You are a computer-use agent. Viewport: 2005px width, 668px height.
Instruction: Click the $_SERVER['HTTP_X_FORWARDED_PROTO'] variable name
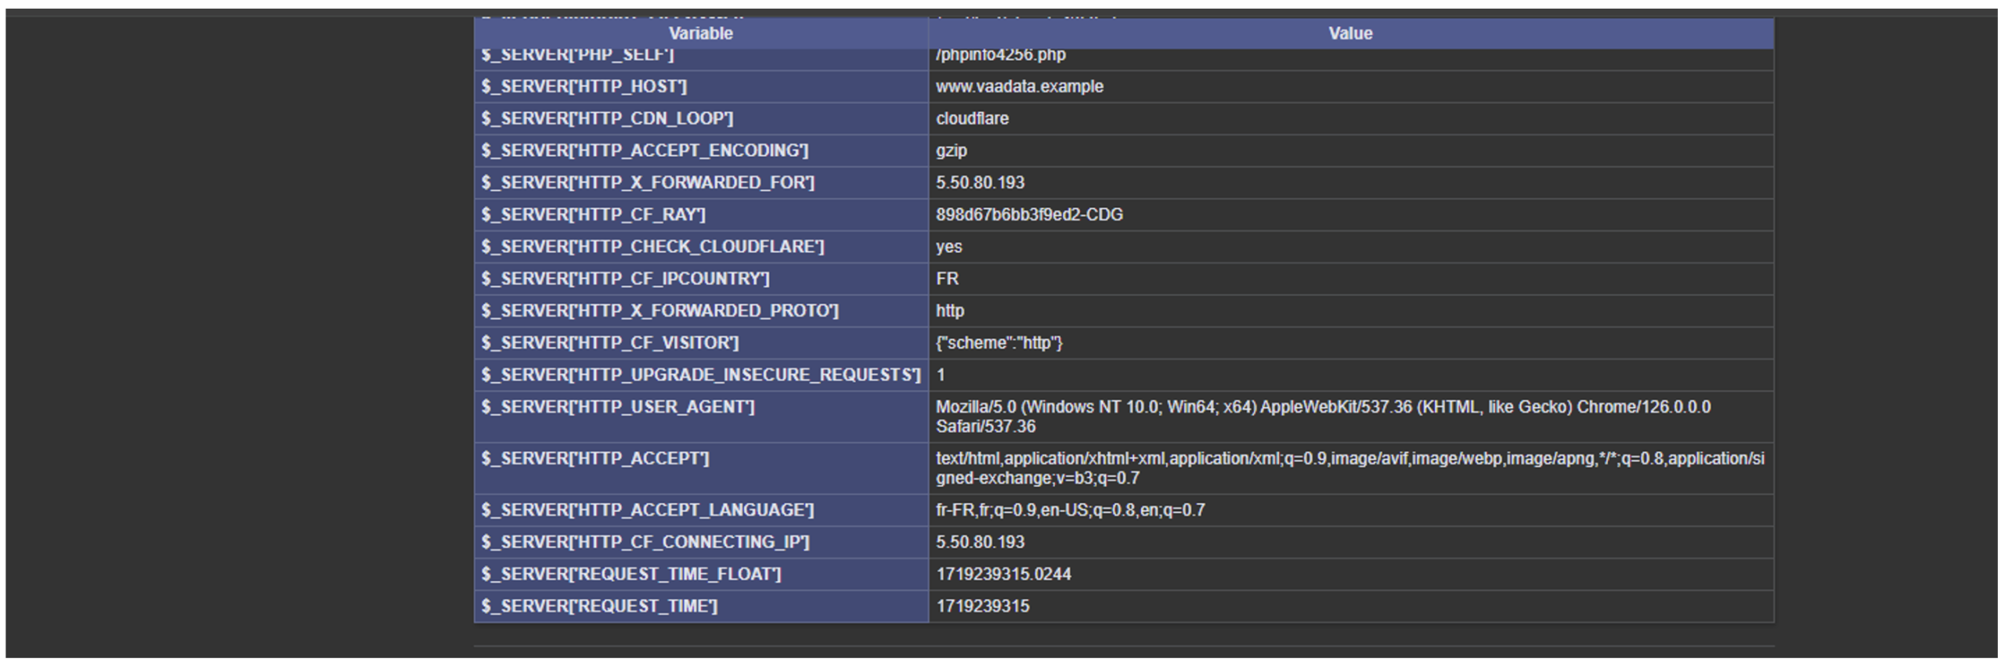659,311
